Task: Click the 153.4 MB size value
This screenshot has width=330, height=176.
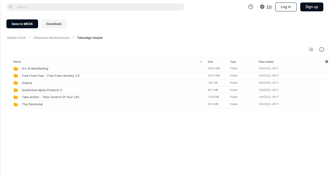Action: pyautogui.click(x=214, y=75)
